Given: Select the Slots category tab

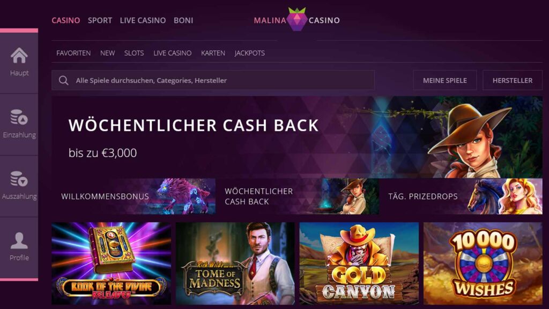Looking at the screenshot, I should click(x=133, y=53).
